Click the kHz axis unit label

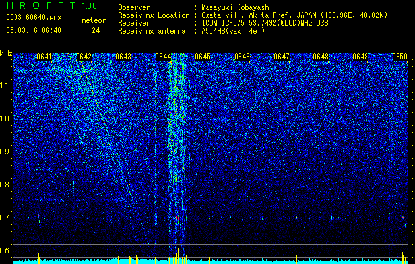click(x=6, y=53)
